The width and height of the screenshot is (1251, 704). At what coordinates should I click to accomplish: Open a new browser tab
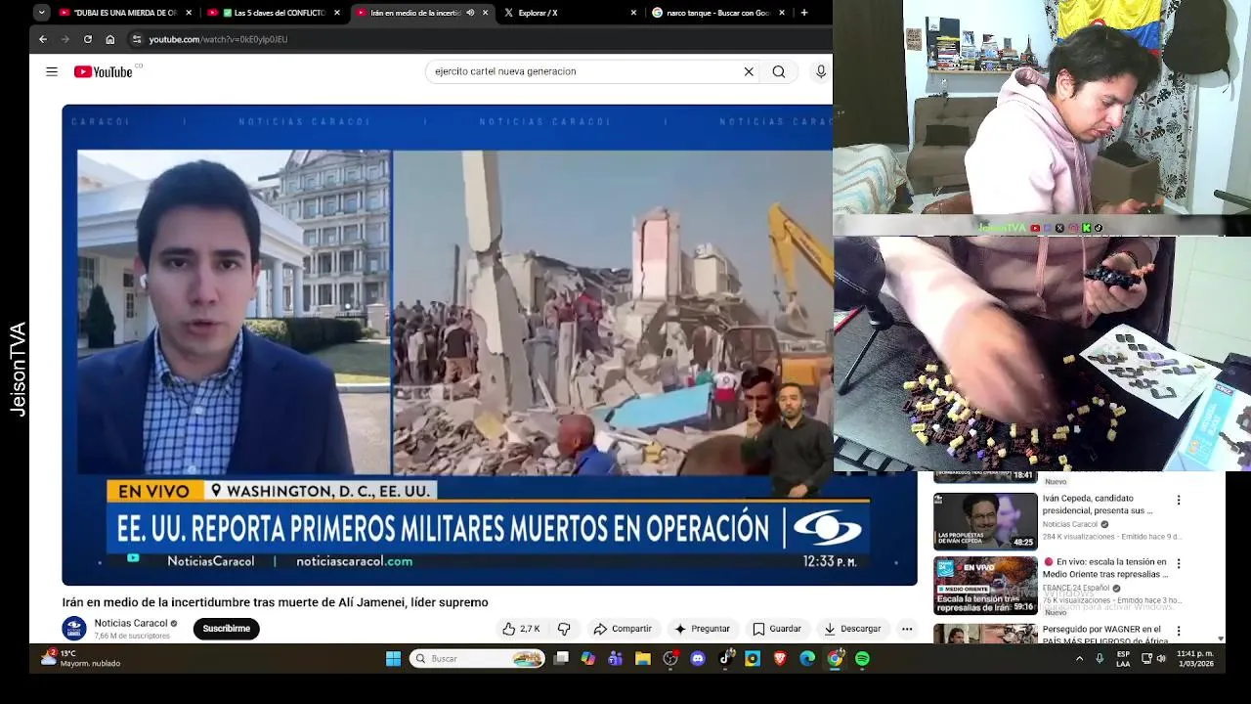coord(804,13)
